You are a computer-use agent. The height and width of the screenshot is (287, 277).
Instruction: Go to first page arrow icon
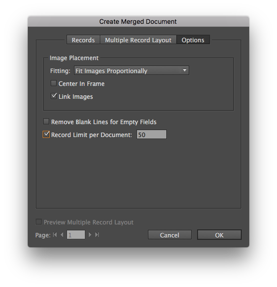coord(55,235)
